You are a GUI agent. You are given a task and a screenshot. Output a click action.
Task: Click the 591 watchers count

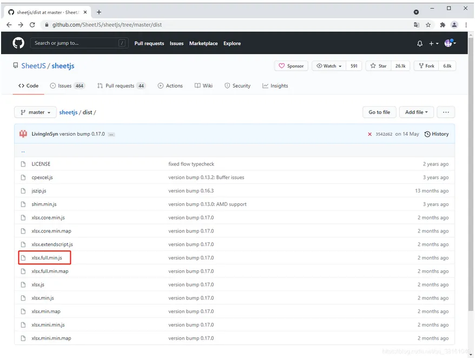click(354, 66)
